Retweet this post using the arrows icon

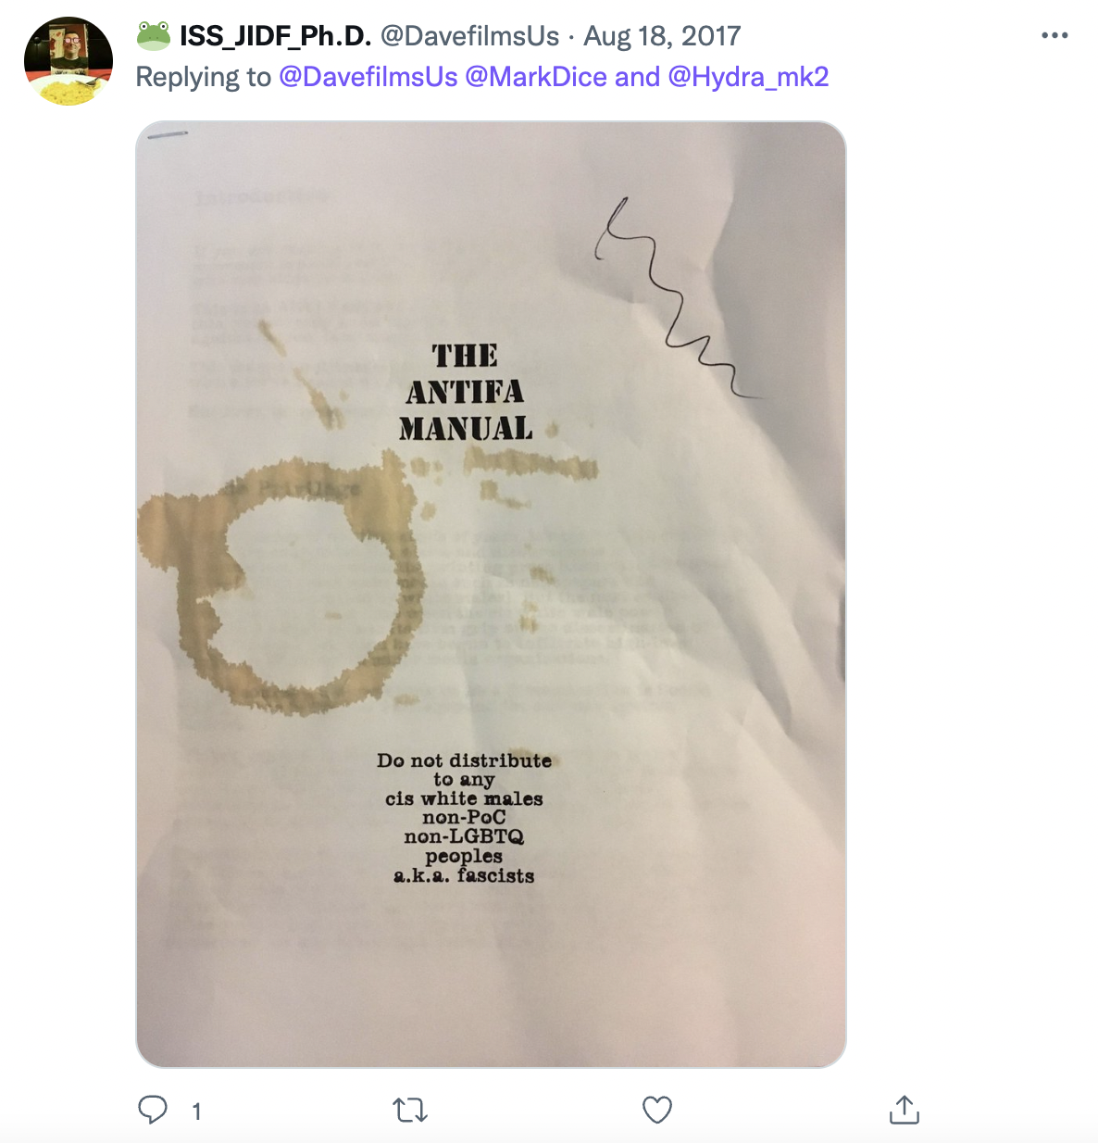[410, 1110]
